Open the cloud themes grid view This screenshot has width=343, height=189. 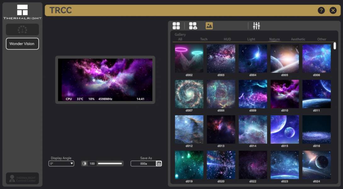[193, 26]
